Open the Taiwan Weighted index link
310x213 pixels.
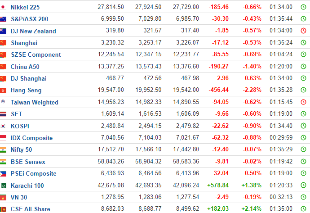35,102
